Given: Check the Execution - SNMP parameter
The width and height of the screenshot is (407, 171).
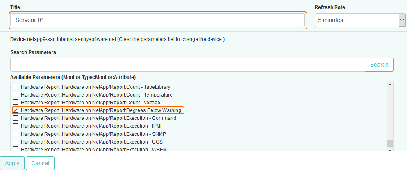Looking at the screenshot, I should point(16,134).
